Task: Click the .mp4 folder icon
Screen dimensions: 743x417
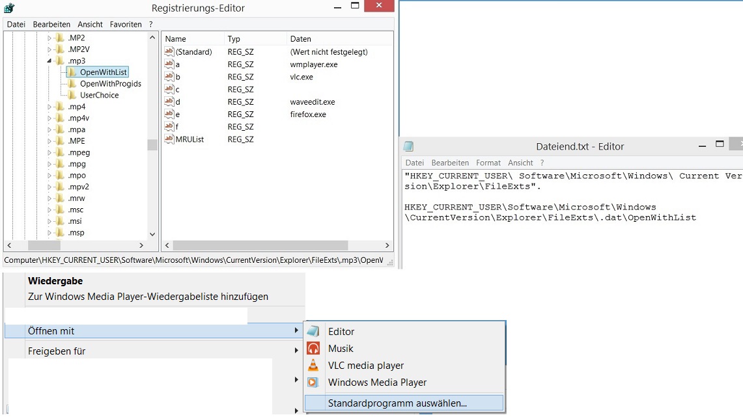Action: [60, 107]
